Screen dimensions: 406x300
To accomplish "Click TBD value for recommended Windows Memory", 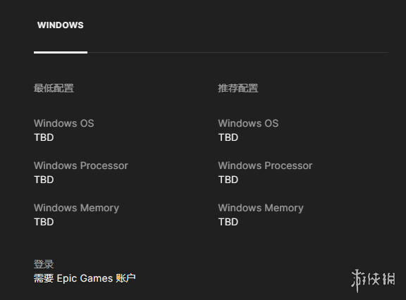I will [228, 222].
